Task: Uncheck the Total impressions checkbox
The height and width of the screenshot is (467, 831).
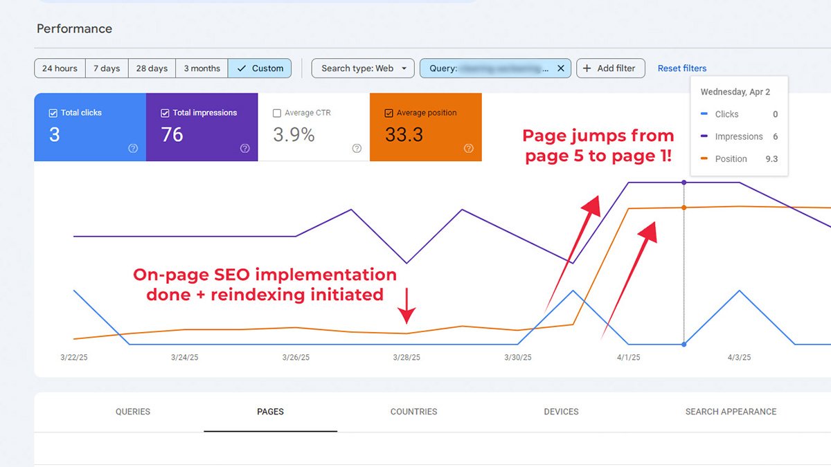Action: click(165, 113)
